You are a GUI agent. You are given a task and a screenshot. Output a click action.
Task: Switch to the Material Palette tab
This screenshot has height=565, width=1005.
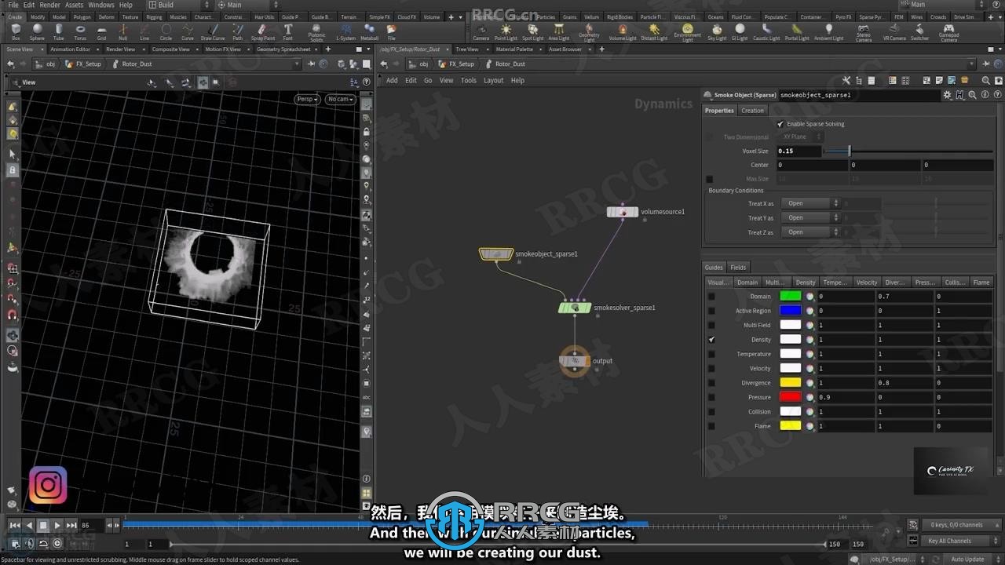tap(514, 49)
